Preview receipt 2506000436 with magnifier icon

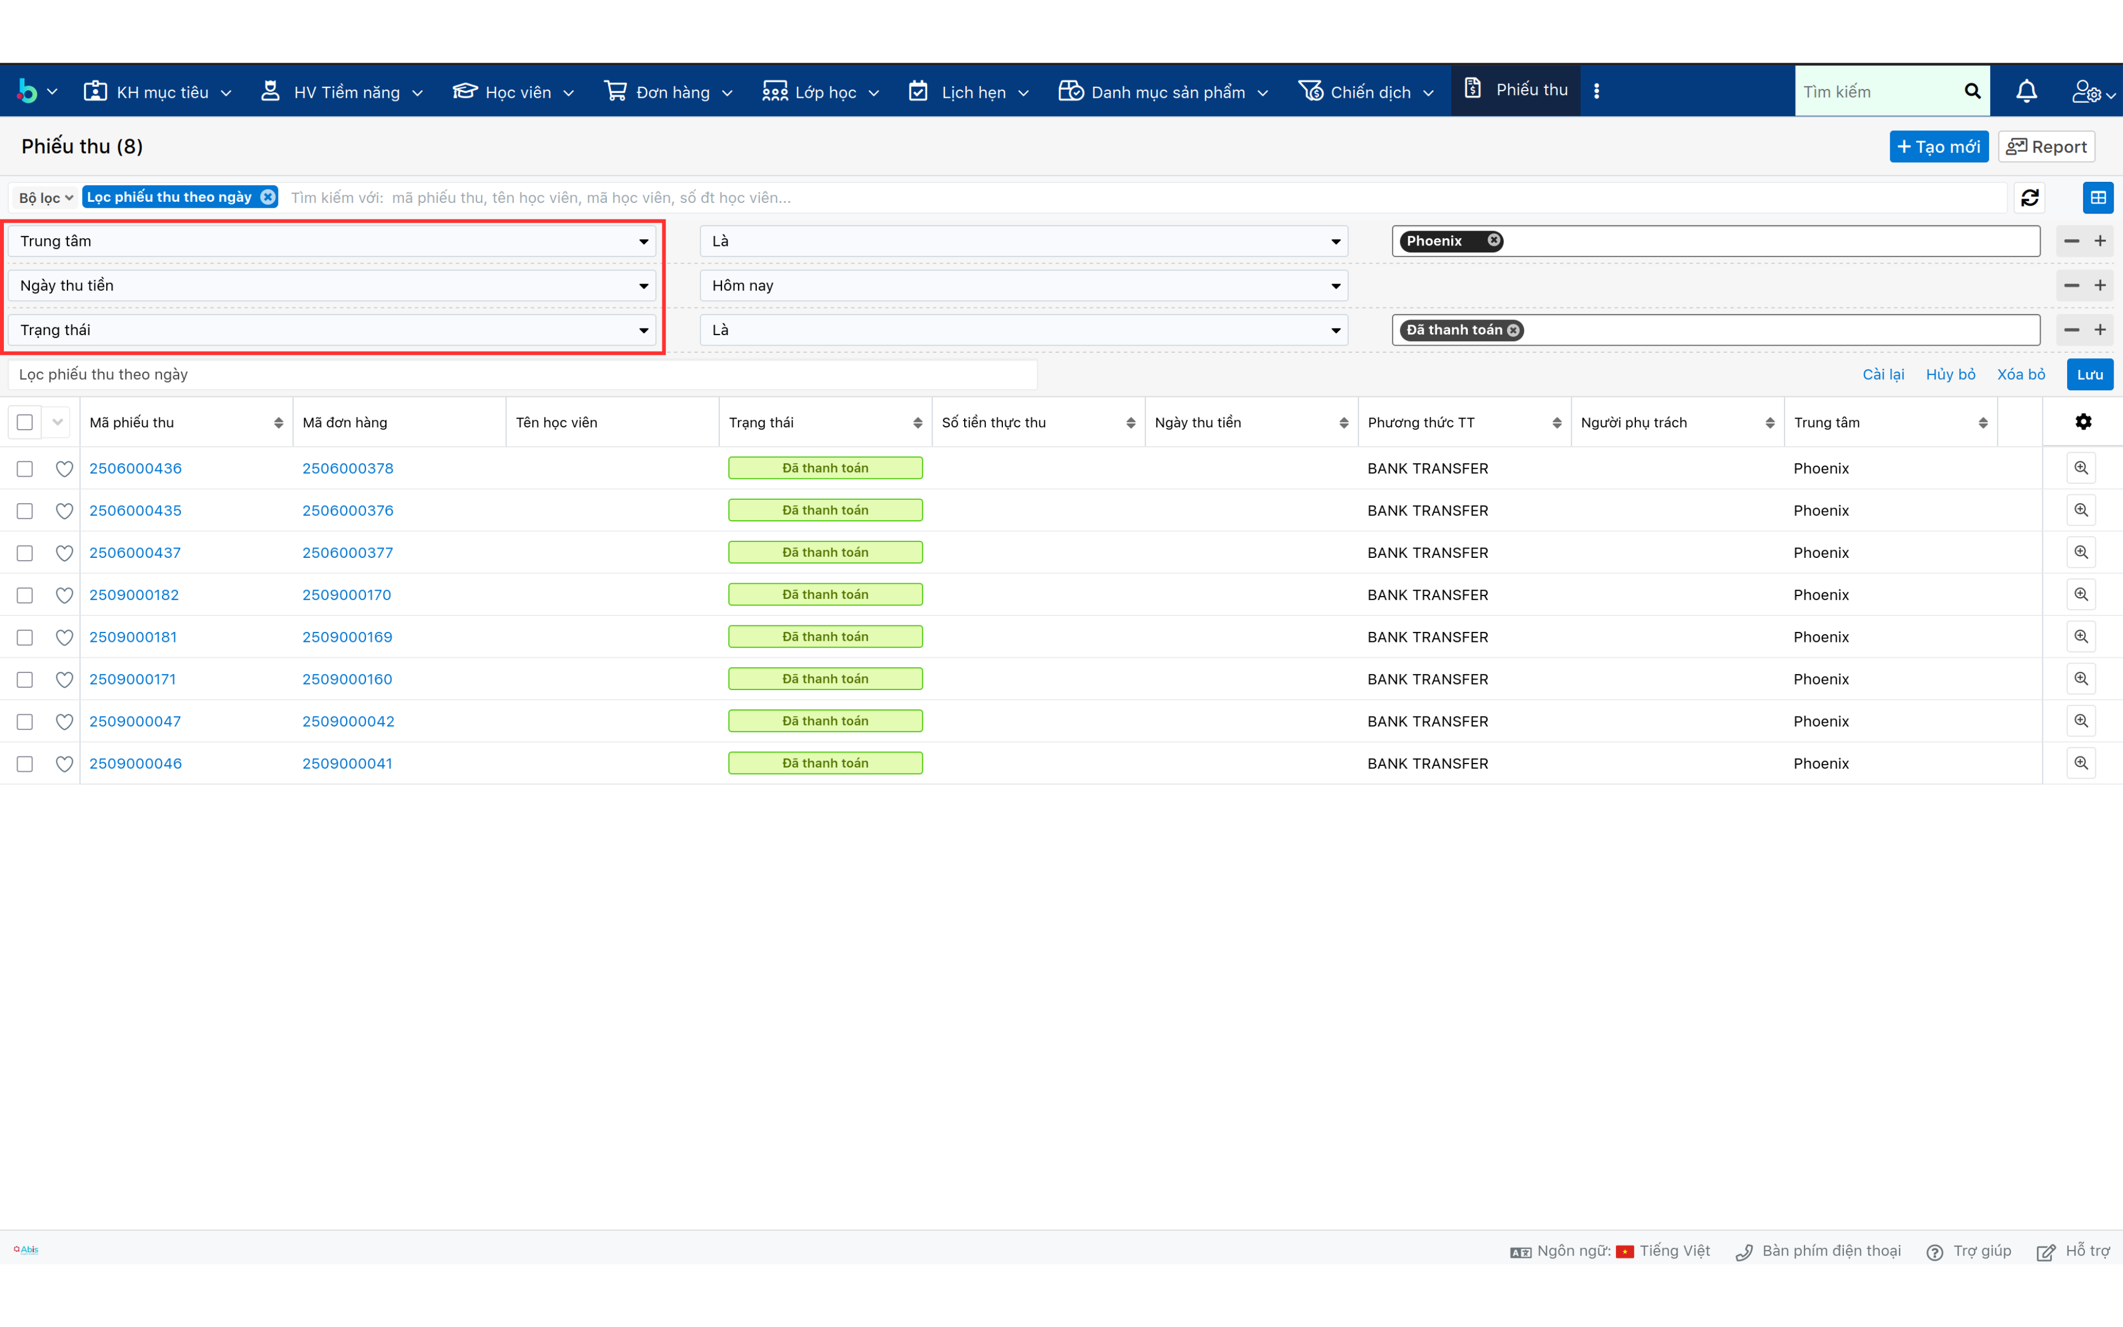click(2080, 468)
